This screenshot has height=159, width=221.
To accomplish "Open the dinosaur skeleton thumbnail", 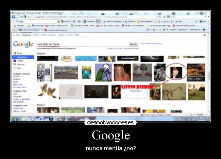I will (x=174, y=92).
